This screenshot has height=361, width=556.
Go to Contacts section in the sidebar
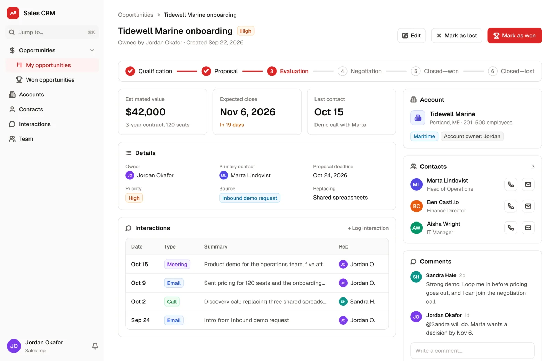pos(52,109)
